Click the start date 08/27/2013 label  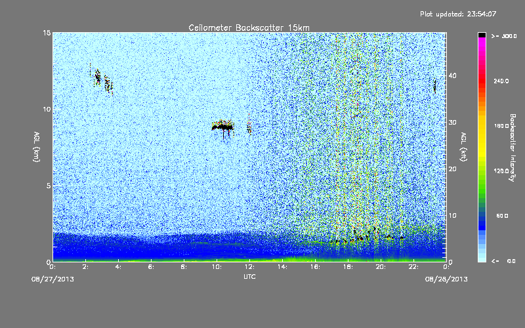click(x=52, y=279)
